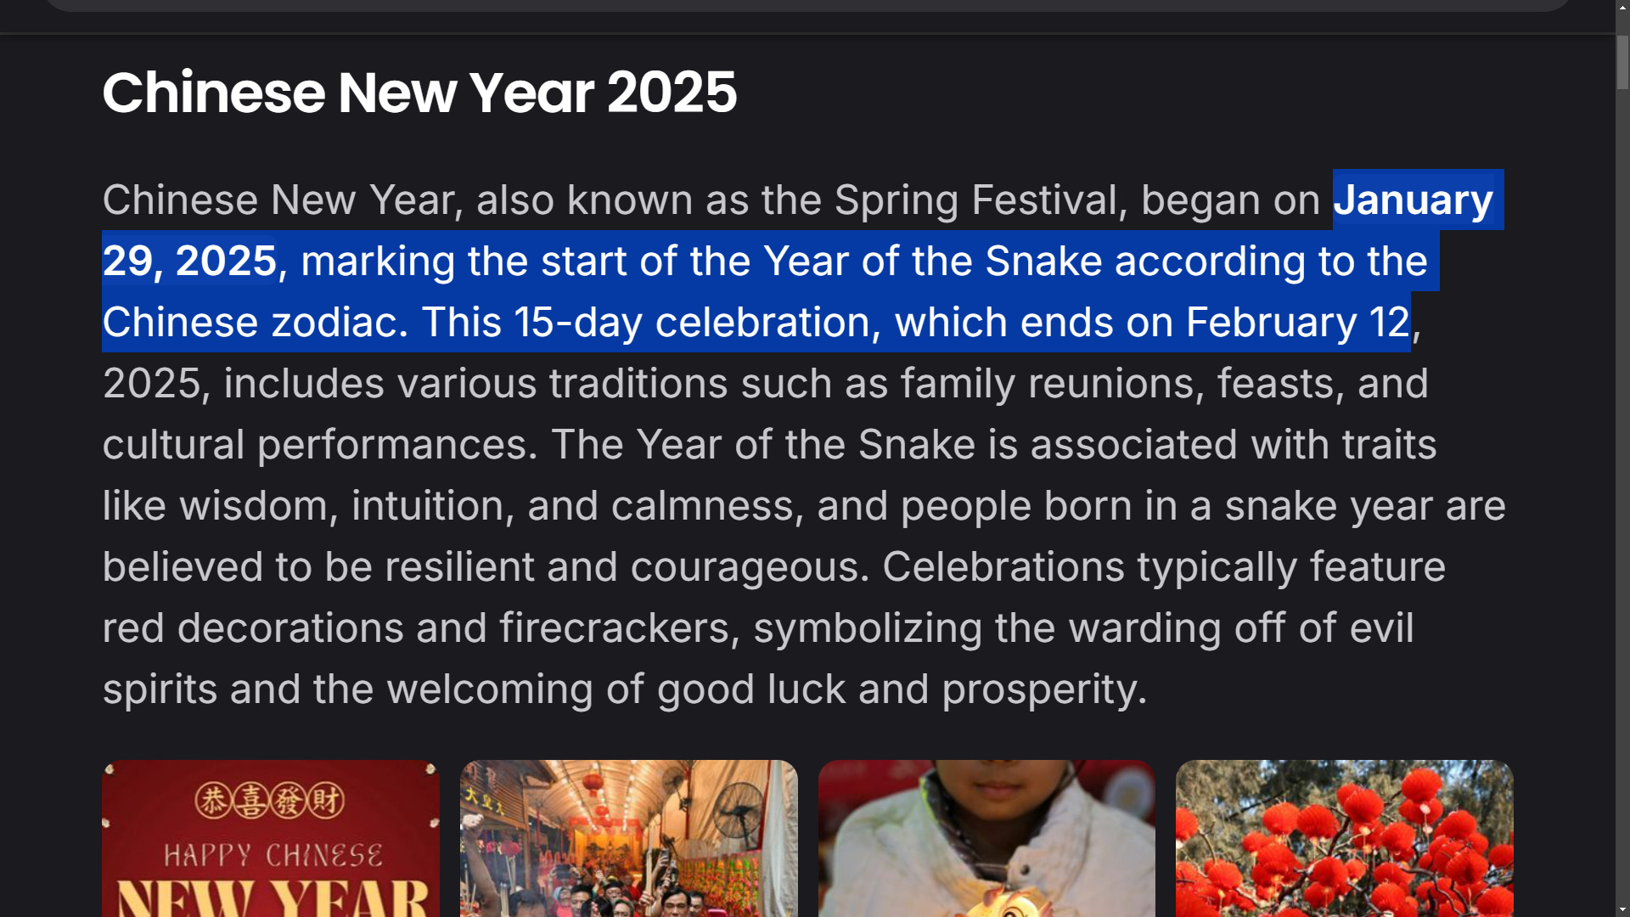The height and width of the screenshot is (917, 1630).
Task: Click the word firecrackers in the paragraph
Action: pyautogui.click(x=619, y=628)
